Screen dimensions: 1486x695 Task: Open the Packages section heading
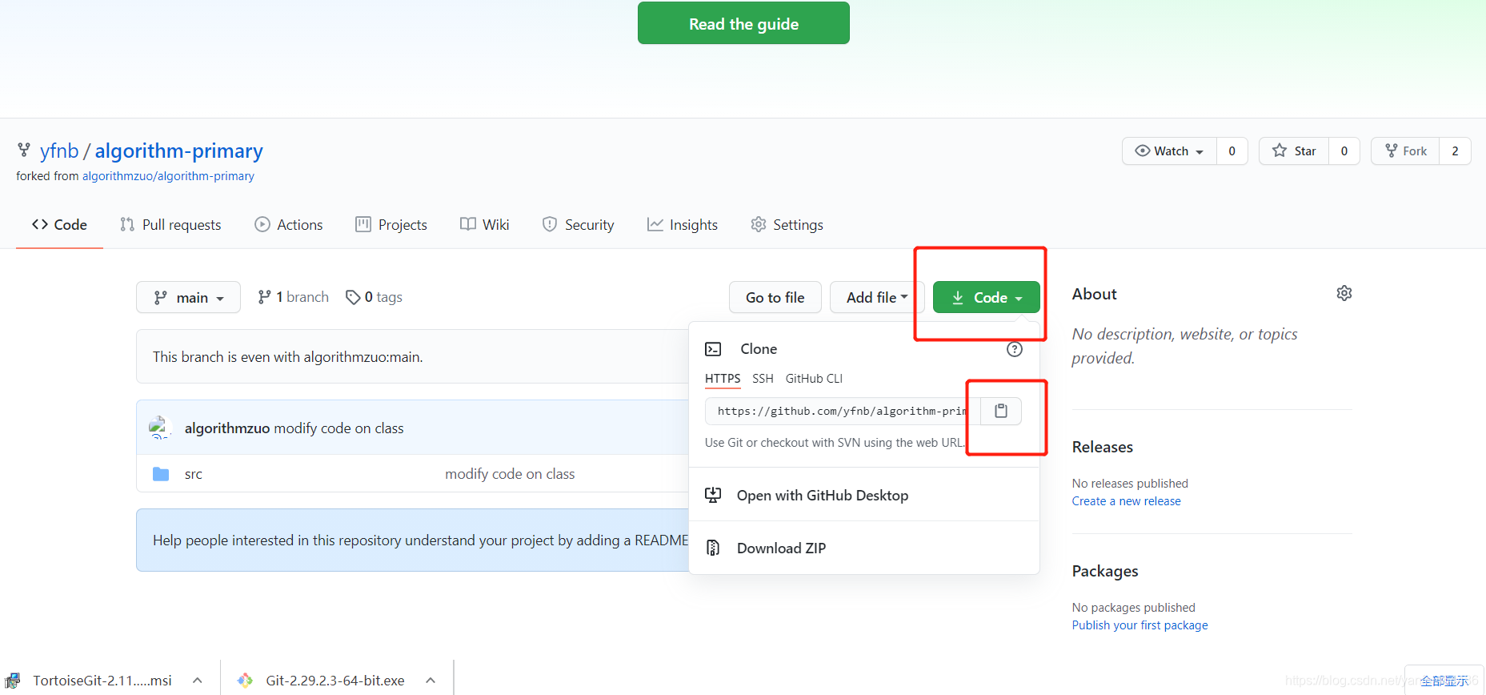point(1104,571)
